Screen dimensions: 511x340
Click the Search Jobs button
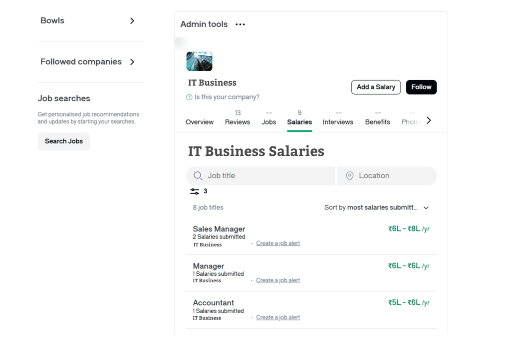(64, 141)
